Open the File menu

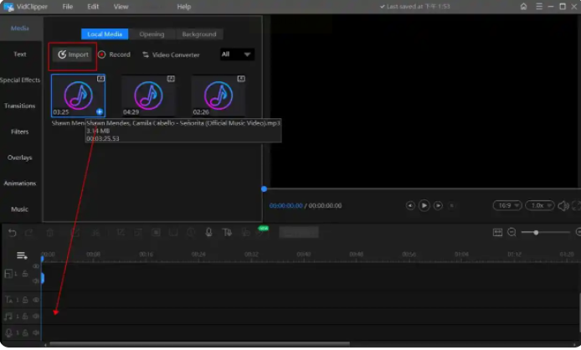pos(65,7)
